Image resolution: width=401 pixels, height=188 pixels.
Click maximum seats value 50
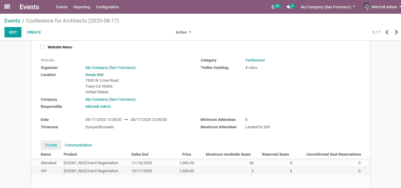(x=252, y=163)
